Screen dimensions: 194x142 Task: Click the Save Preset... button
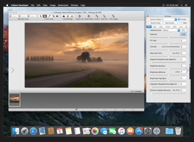pos(170,23)
